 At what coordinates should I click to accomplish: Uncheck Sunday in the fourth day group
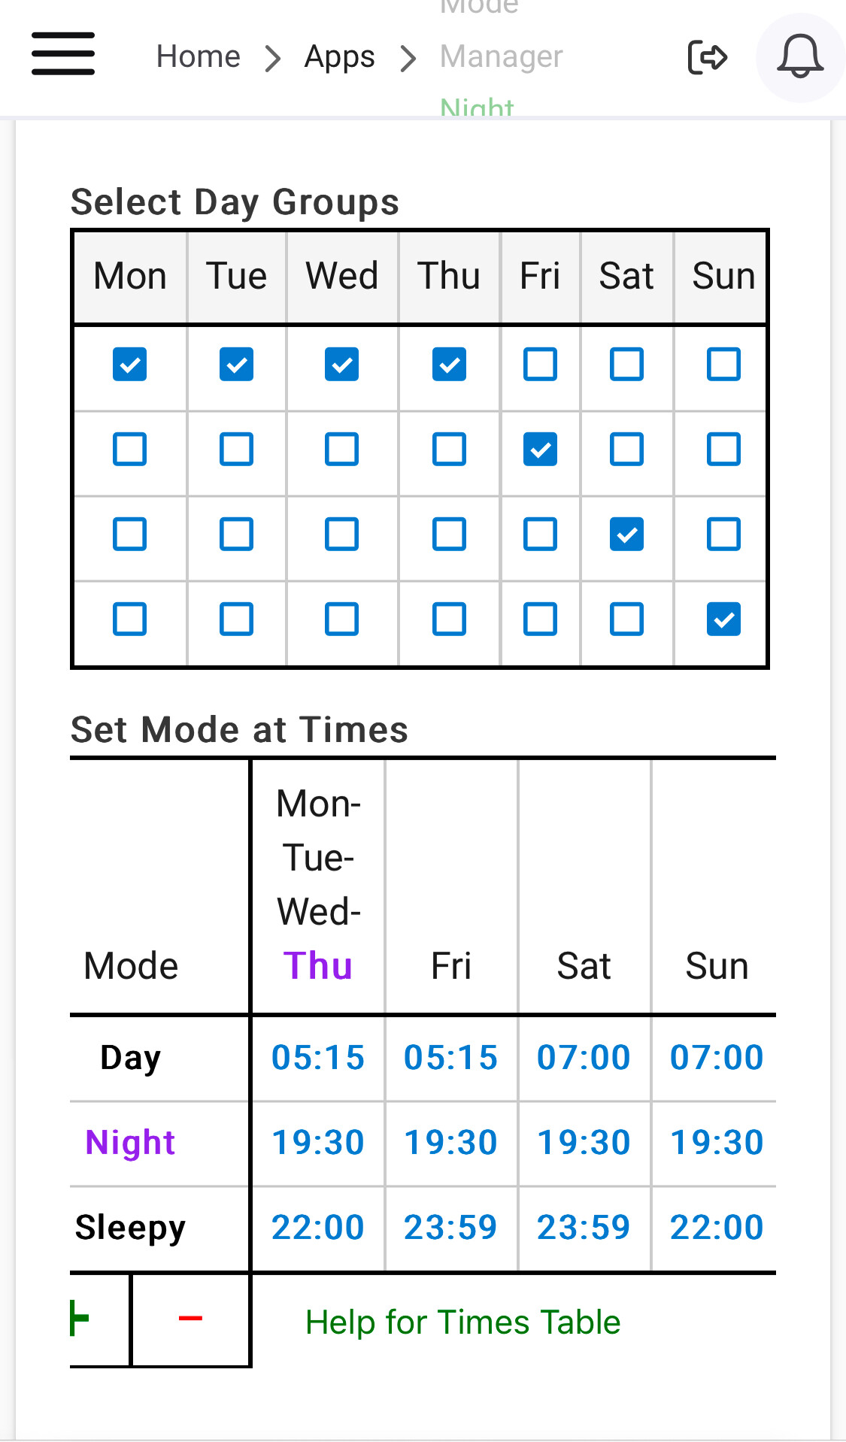point(723,620)
